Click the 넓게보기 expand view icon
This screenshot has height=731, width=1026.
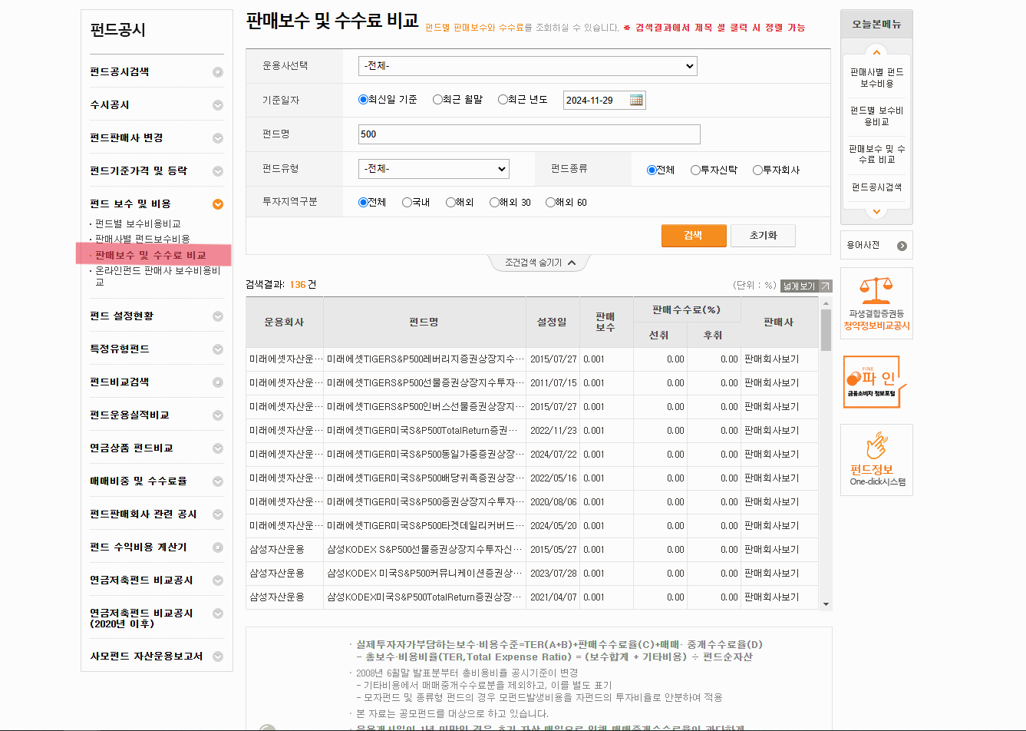point(806,286)
